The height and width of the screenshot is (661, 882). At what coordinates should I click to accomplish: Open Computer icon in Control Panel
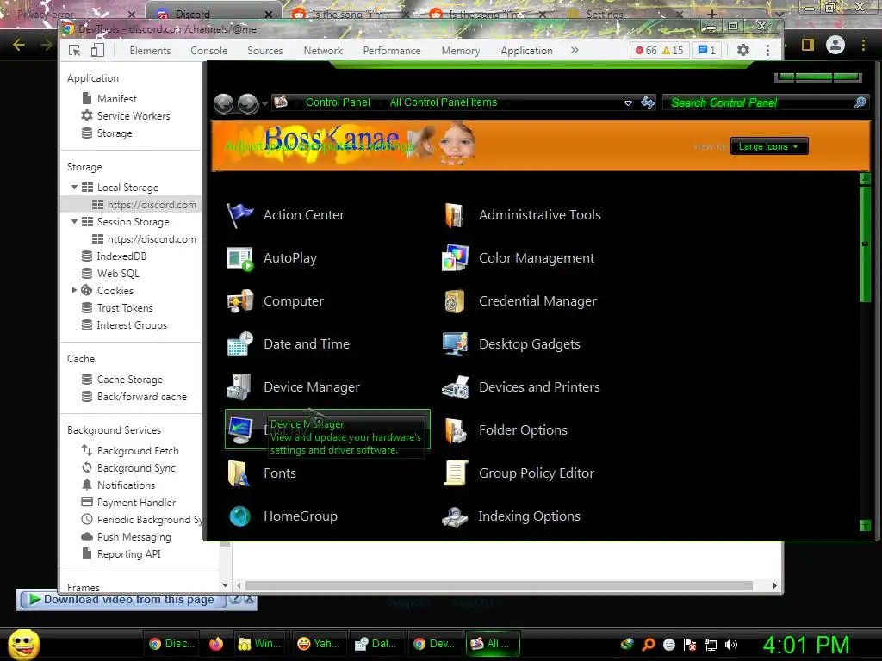[240, 301]
